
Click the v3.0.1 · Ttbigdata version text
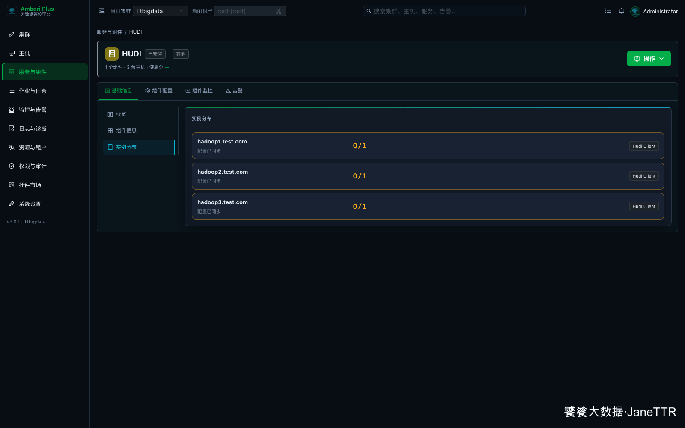[26, 222]
